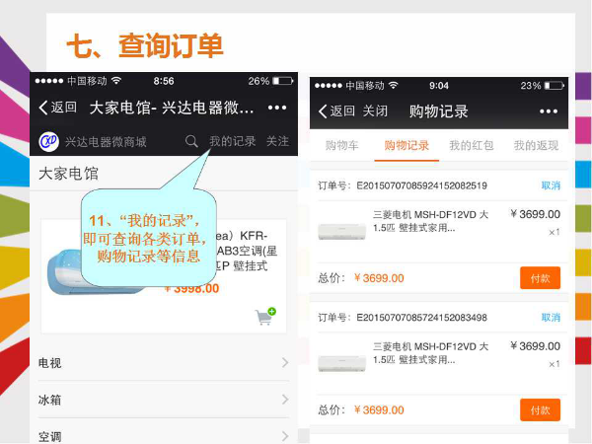The image size is (592, 444).
Task: Expand the 电视 category row
Action: pyautogui.click(x=164, y=363)
